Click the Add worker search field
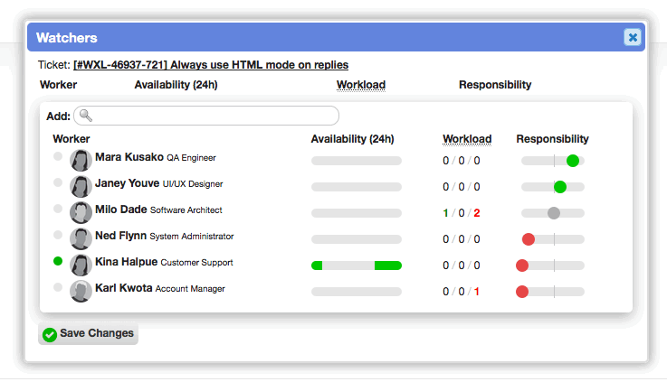Screen dimensions: 667x382 click(206, 116)
